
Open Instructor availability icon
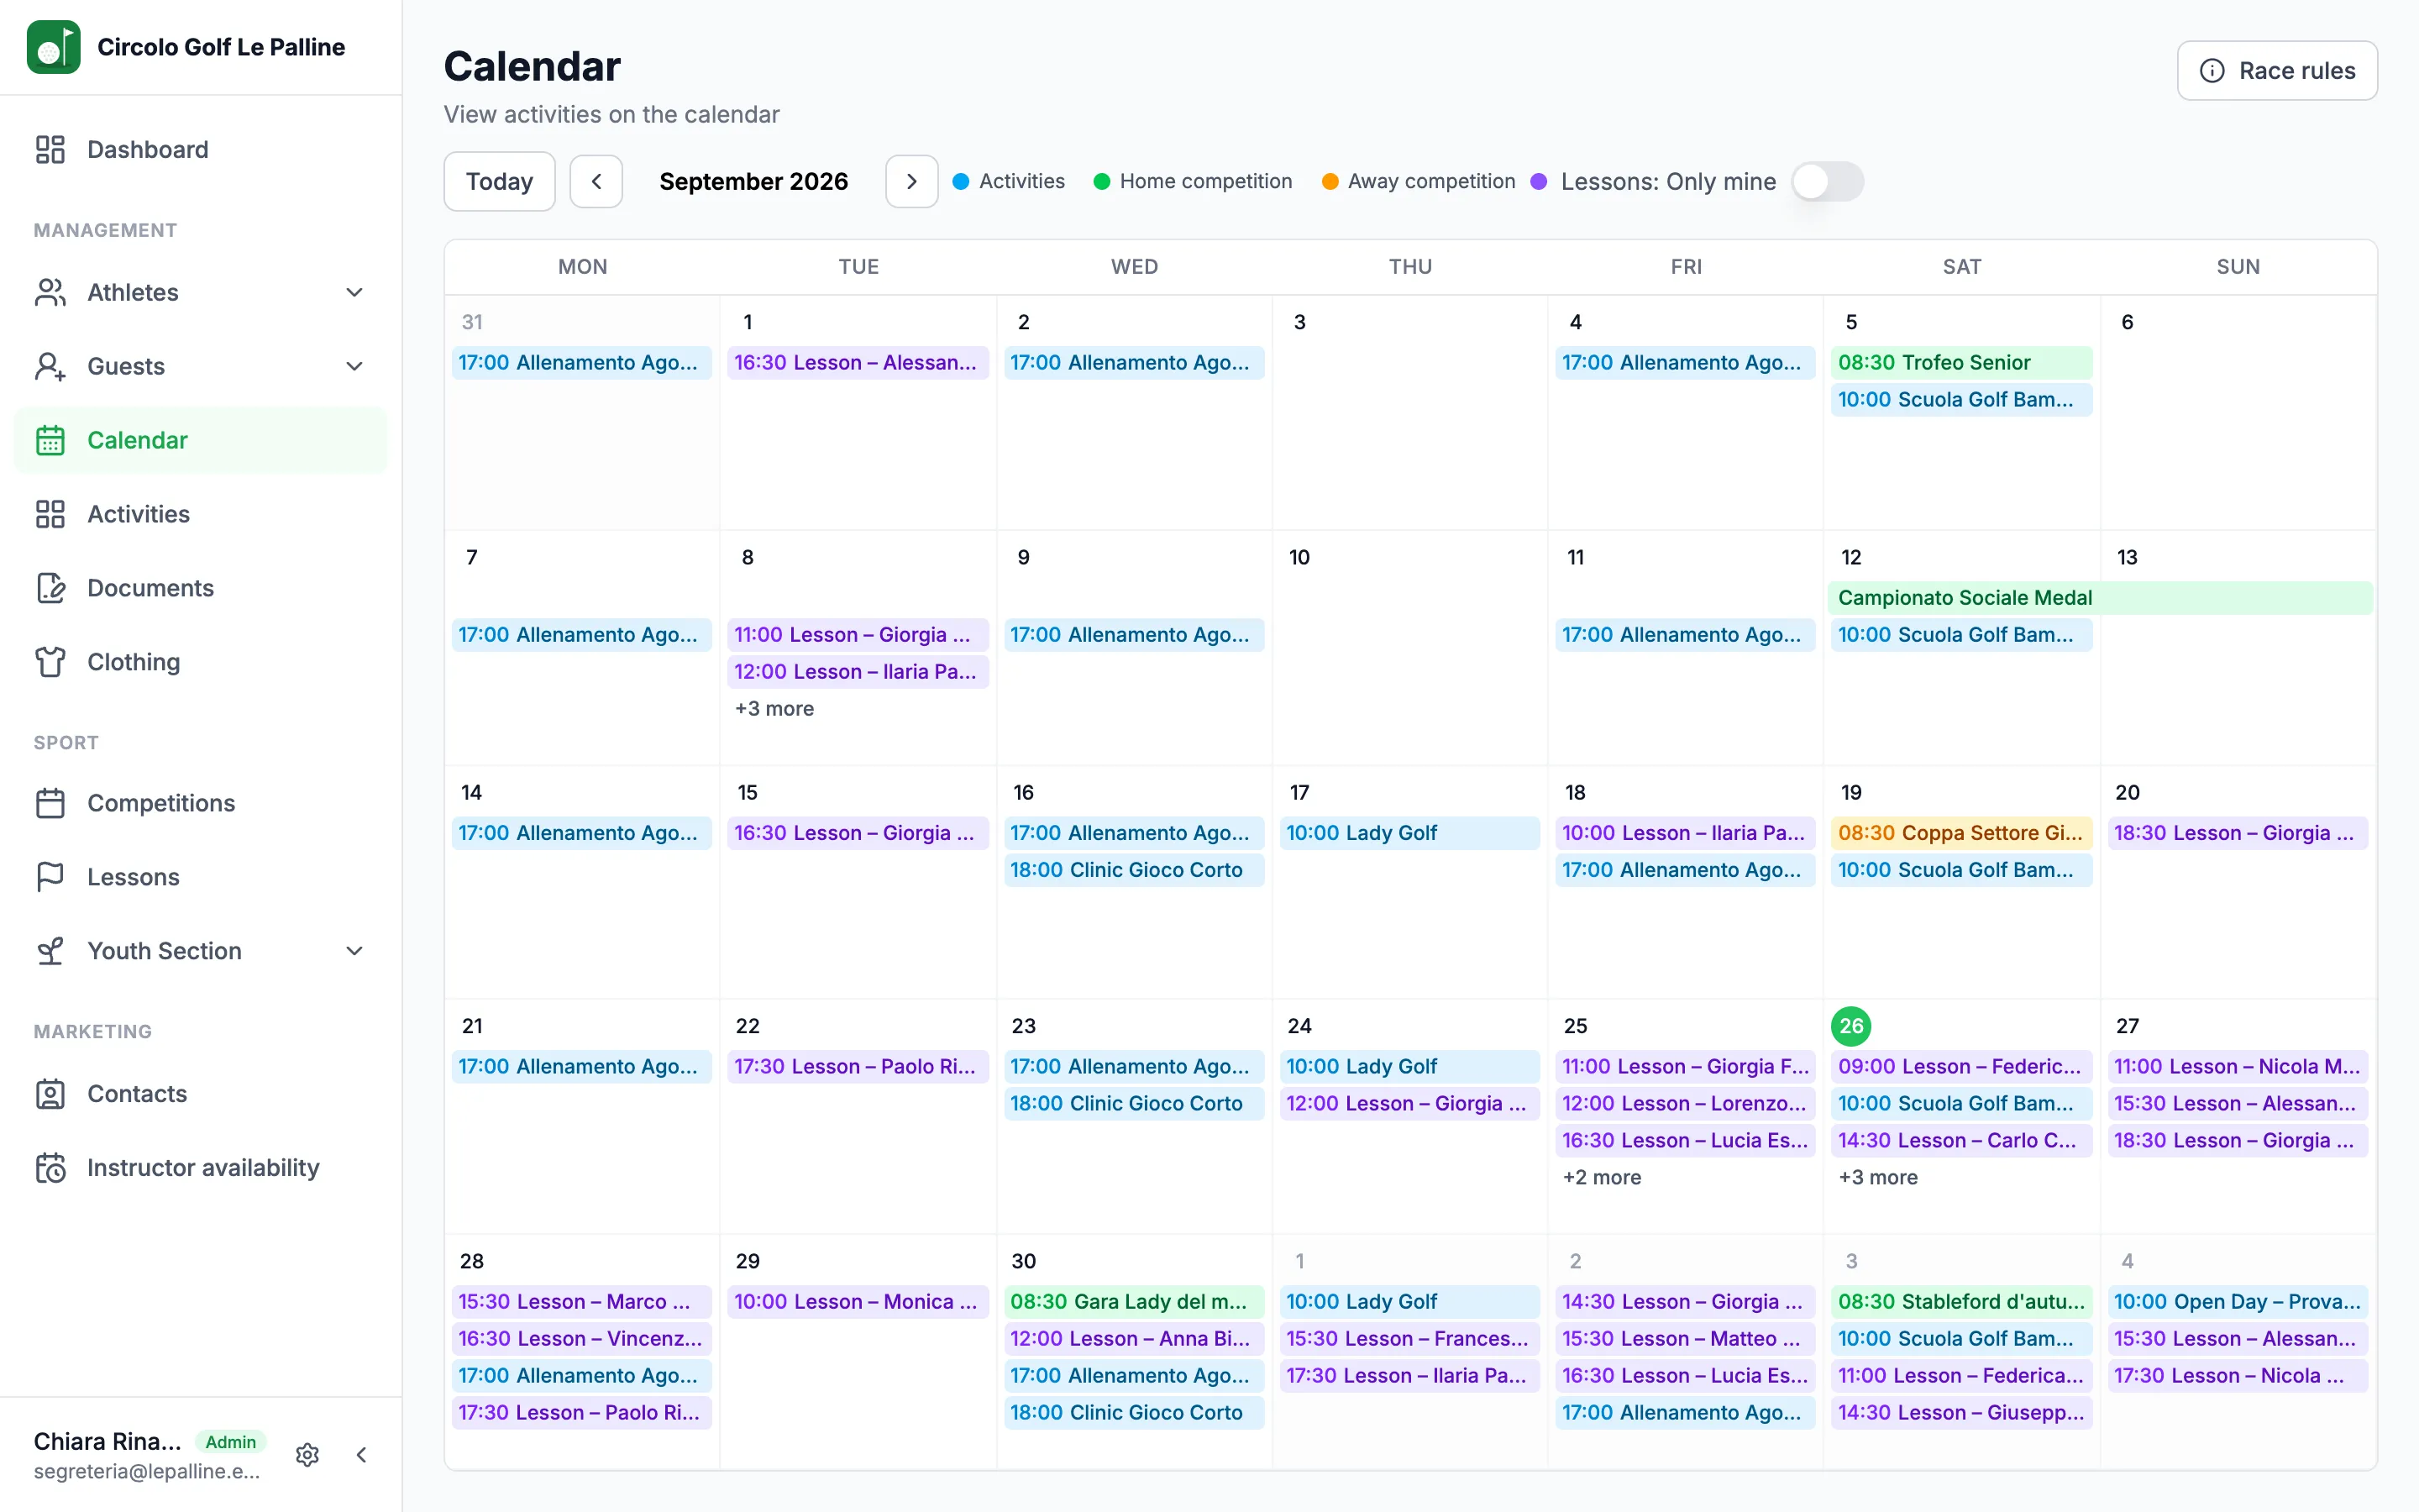(50, 1168)
